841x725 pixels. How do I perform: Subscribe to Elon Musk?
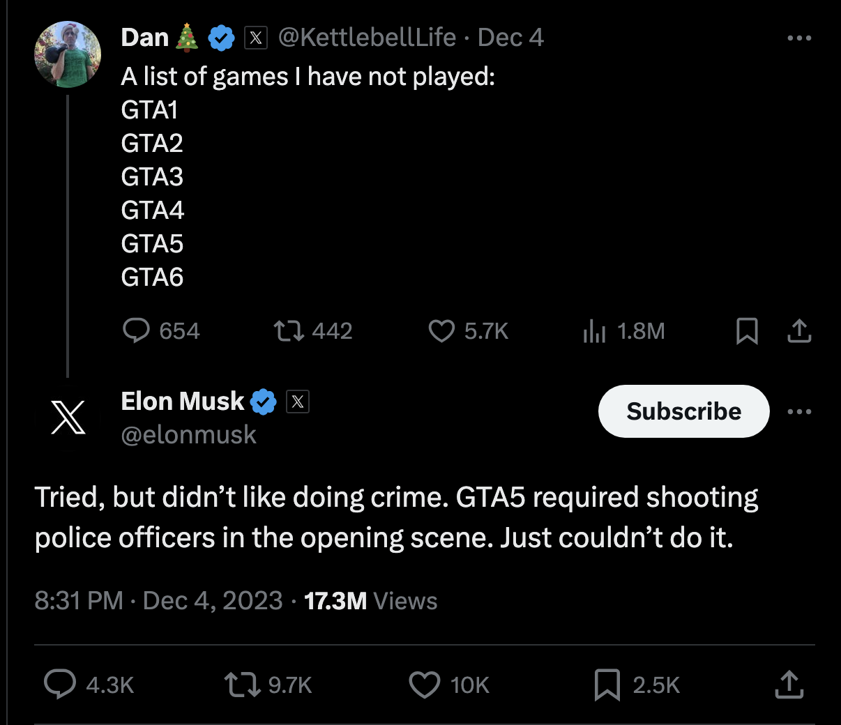coord(683,411)
